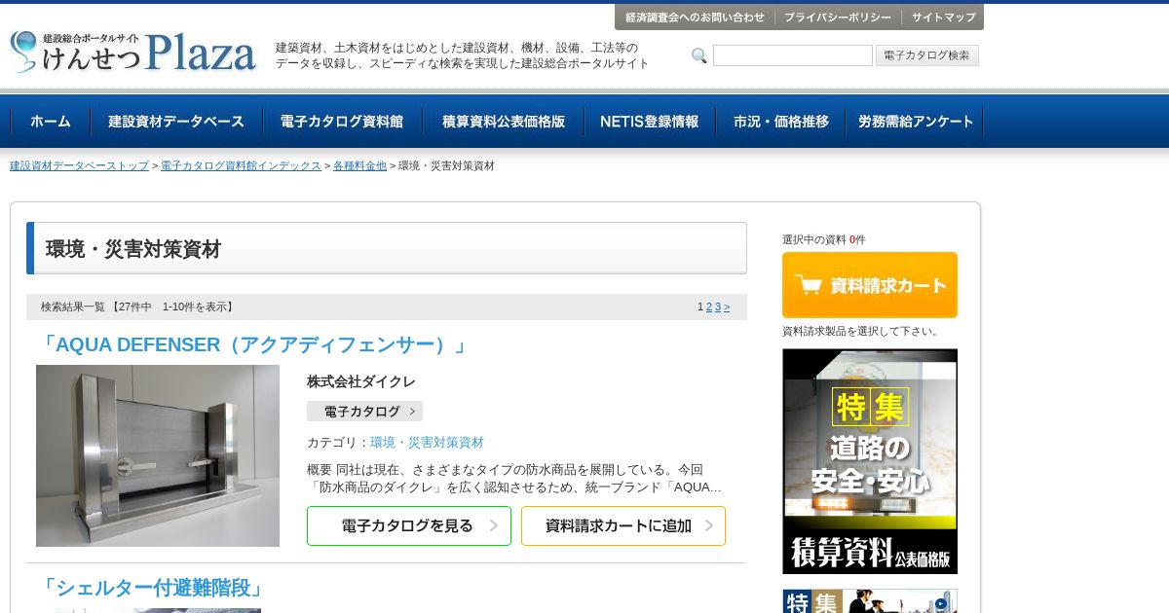The width and height of the screenshot is (1169, 613).
Task: Open プライバシーポリシー link
Action: (838, 18)
